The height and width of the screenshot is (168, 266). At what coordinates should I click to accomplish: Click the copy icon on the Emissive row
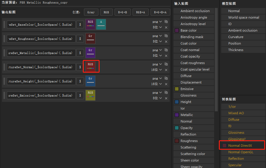[x=166, y=92]
